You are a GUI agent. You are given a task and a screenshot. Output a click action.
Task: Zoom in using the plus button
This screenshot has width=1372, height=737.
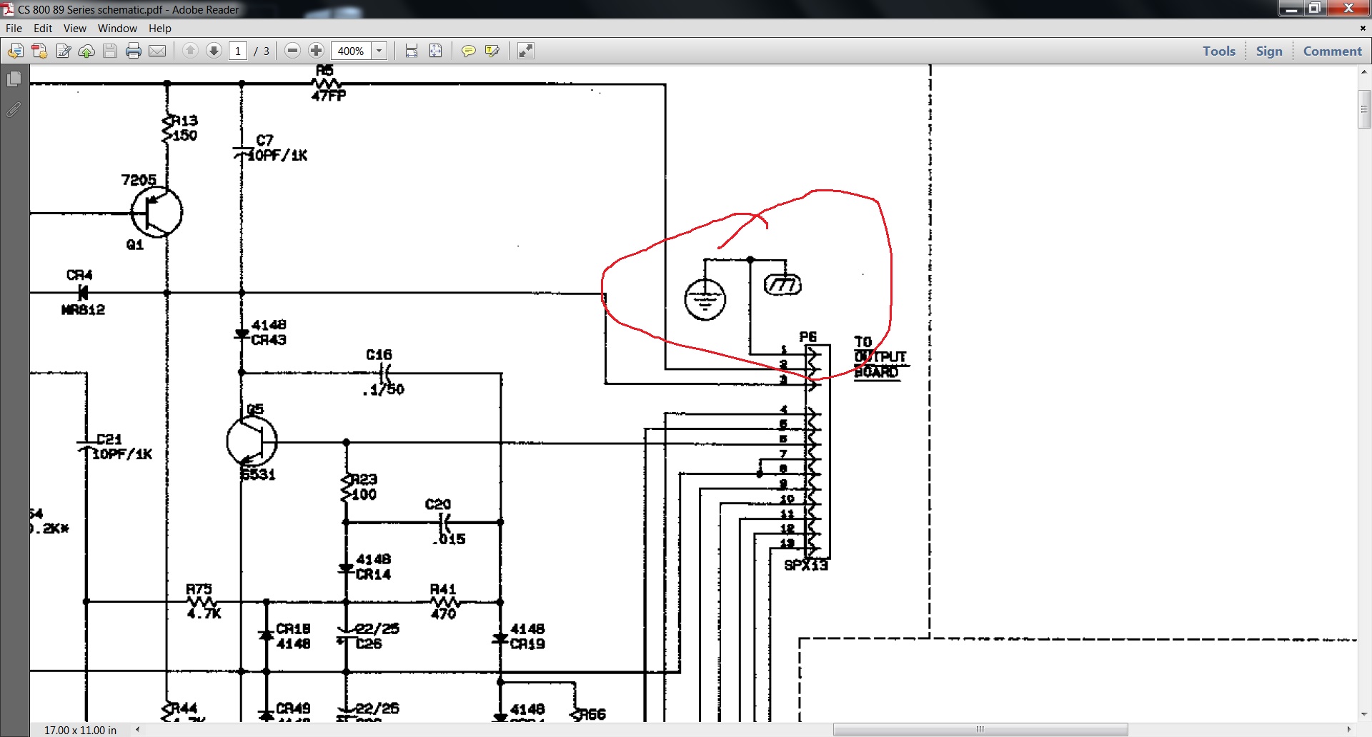pyautogui.click(x=317, y=51)
